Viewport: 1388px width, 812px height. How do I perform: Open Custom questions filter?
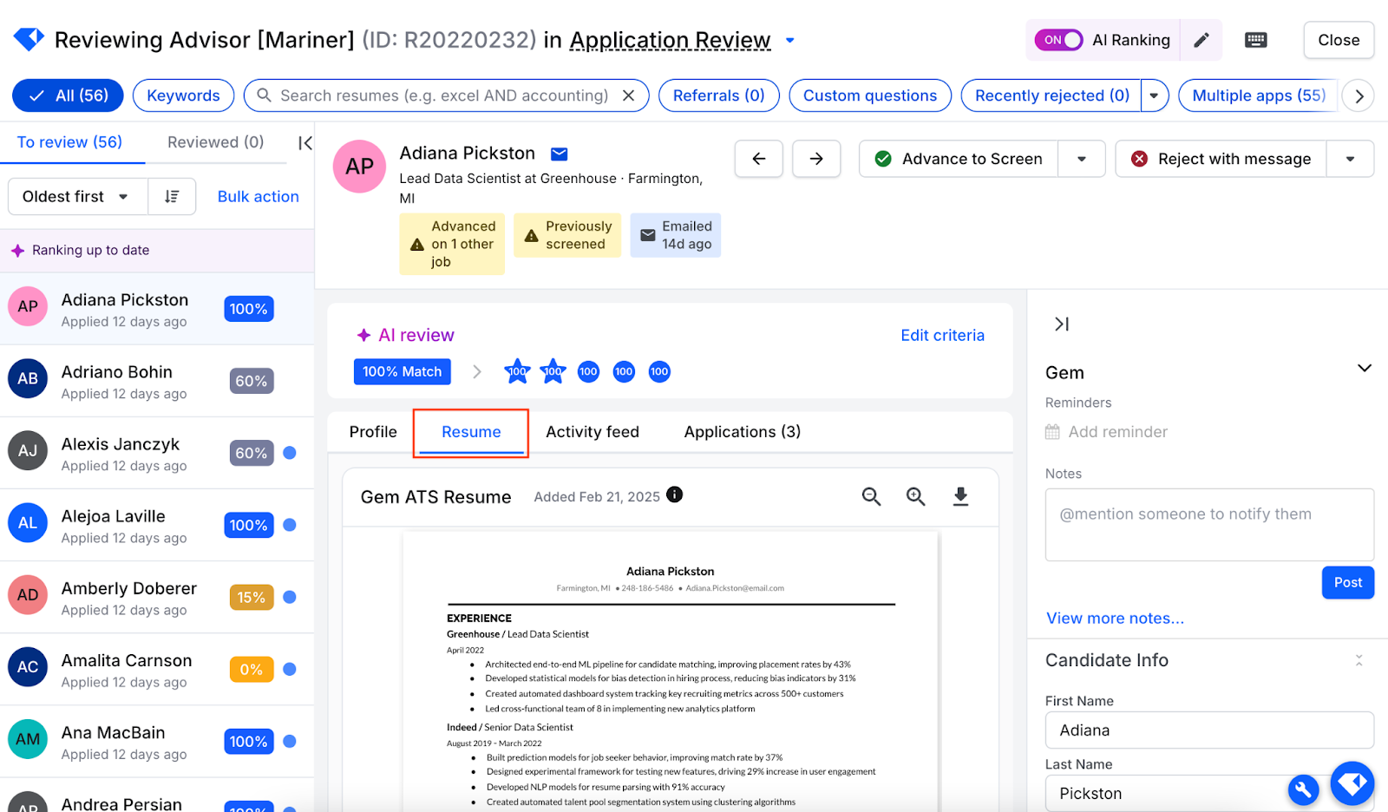[870, 95]
